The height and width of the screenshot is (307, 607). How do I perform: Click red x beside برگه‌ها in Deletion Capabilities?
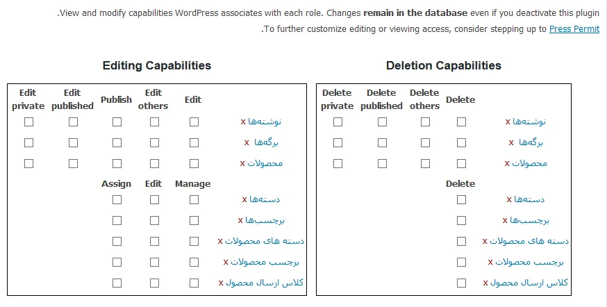[511, 143]
